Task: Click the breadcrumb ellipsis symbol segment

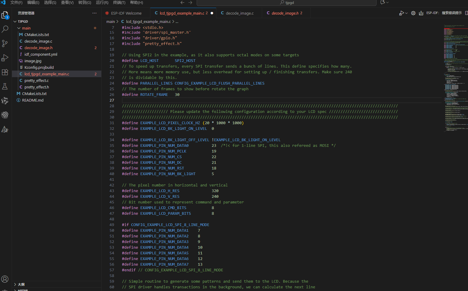Action: click(x=177, y=21)
